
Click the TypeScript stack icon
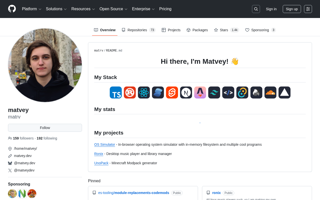116,92
